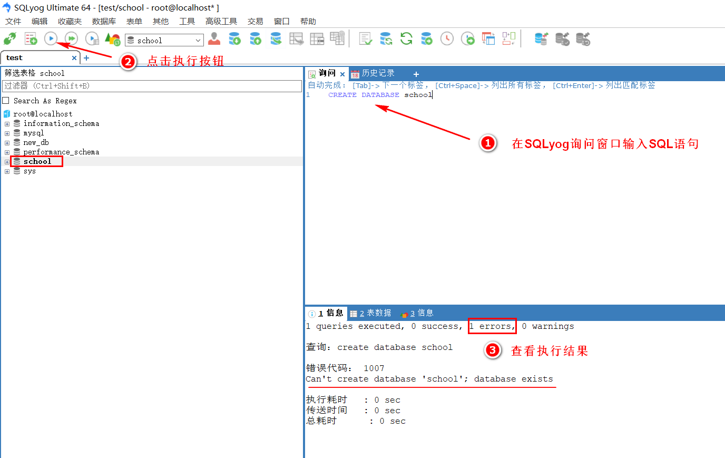This screenshot has width=725, height=458.
Task: Switch to the 历史记录 tab
Action: point(373,73)
